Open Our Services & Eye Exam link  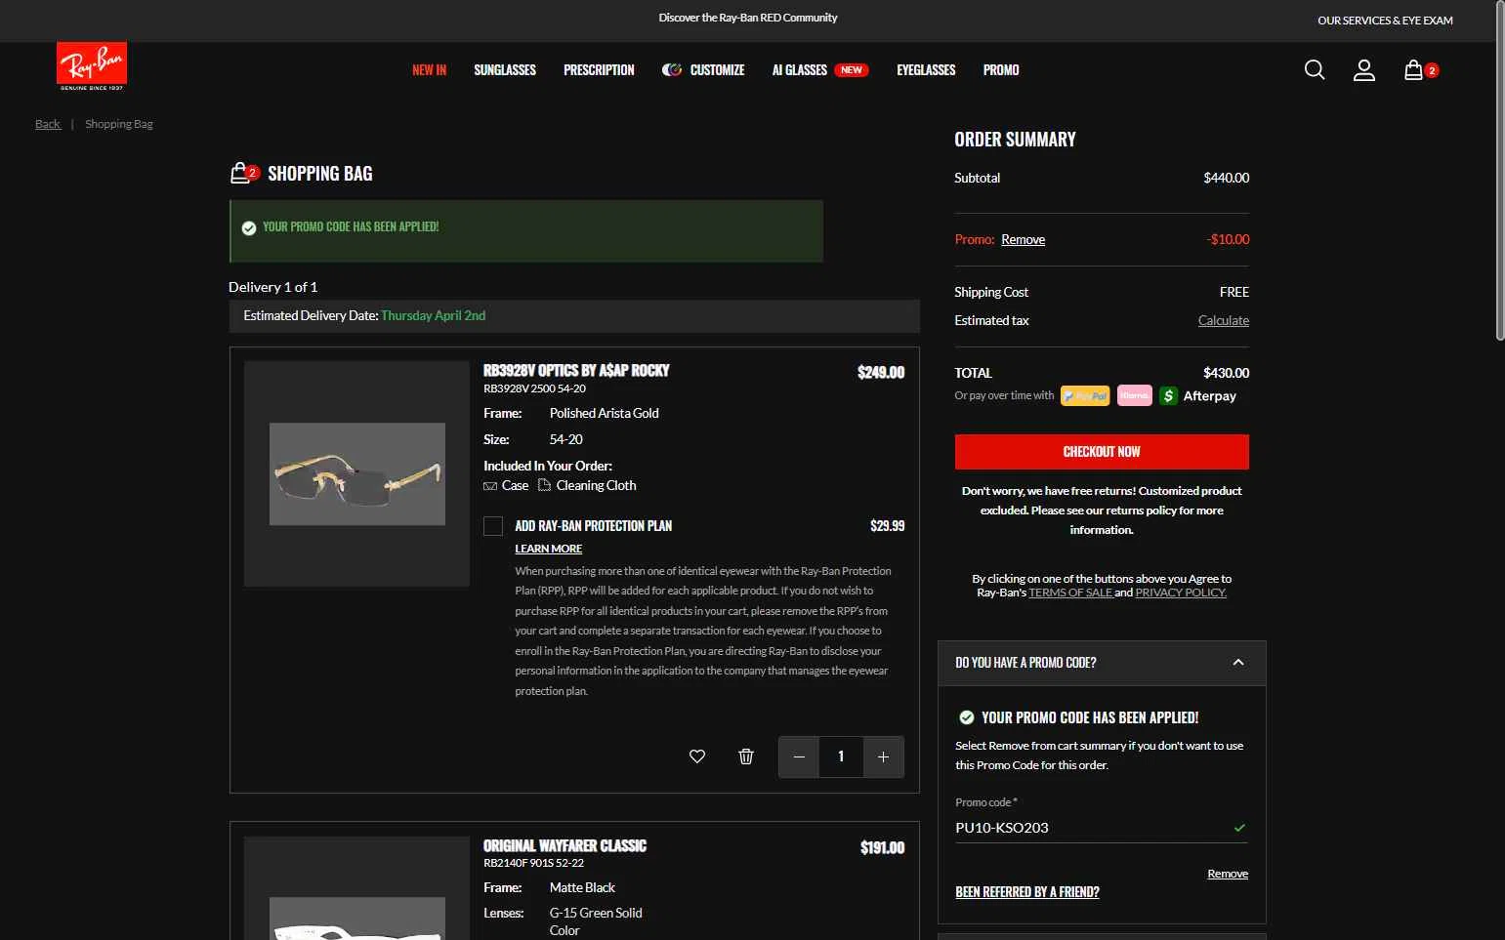(x=1385, y=20)
